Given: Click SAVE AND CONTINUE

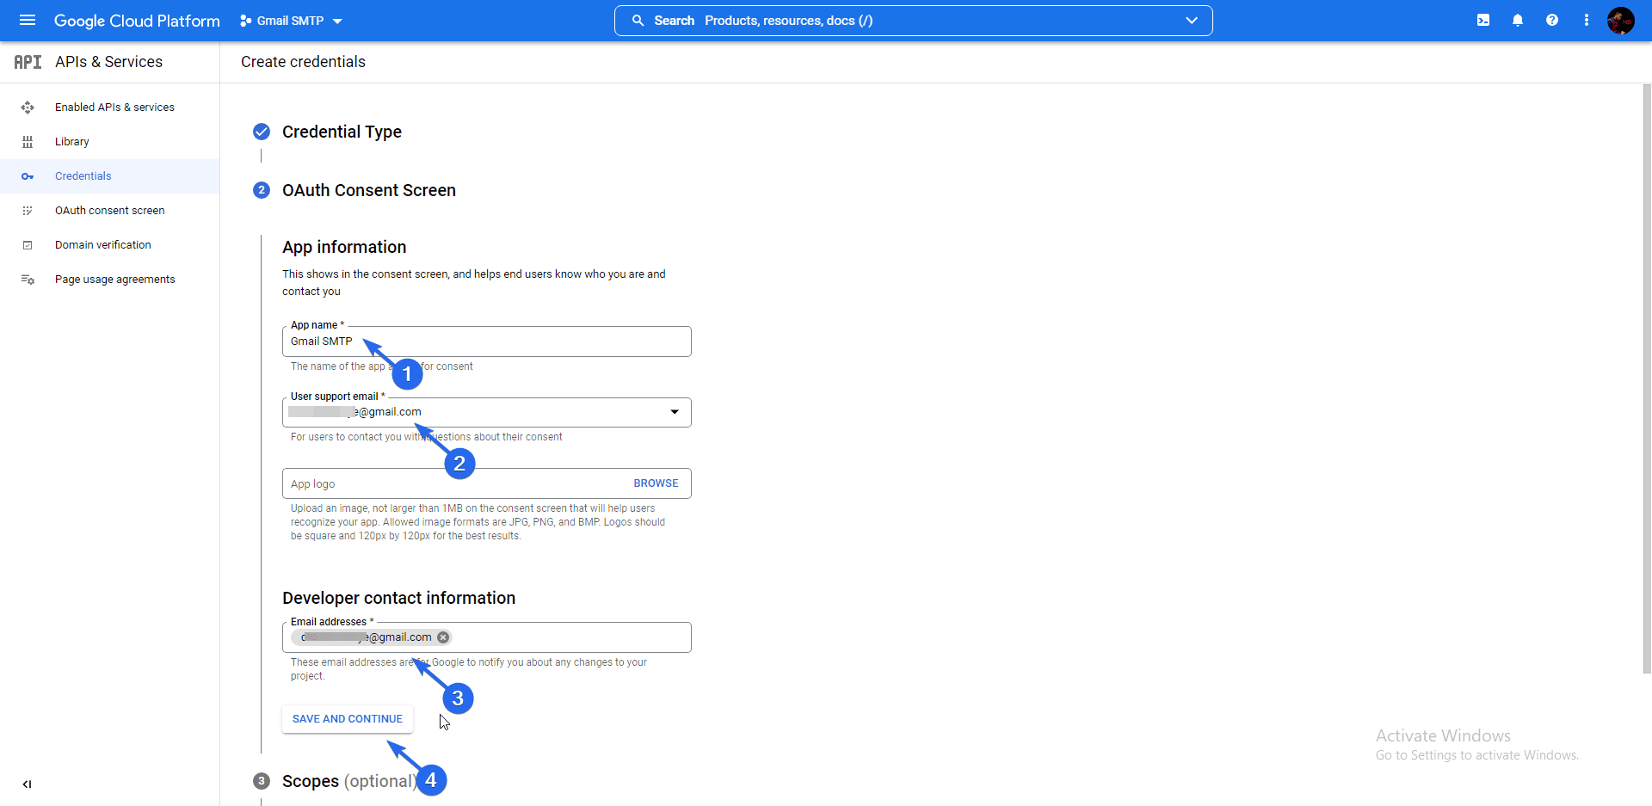Looking at the screenshot, I should pyautogui.click(x=348, y=719).
